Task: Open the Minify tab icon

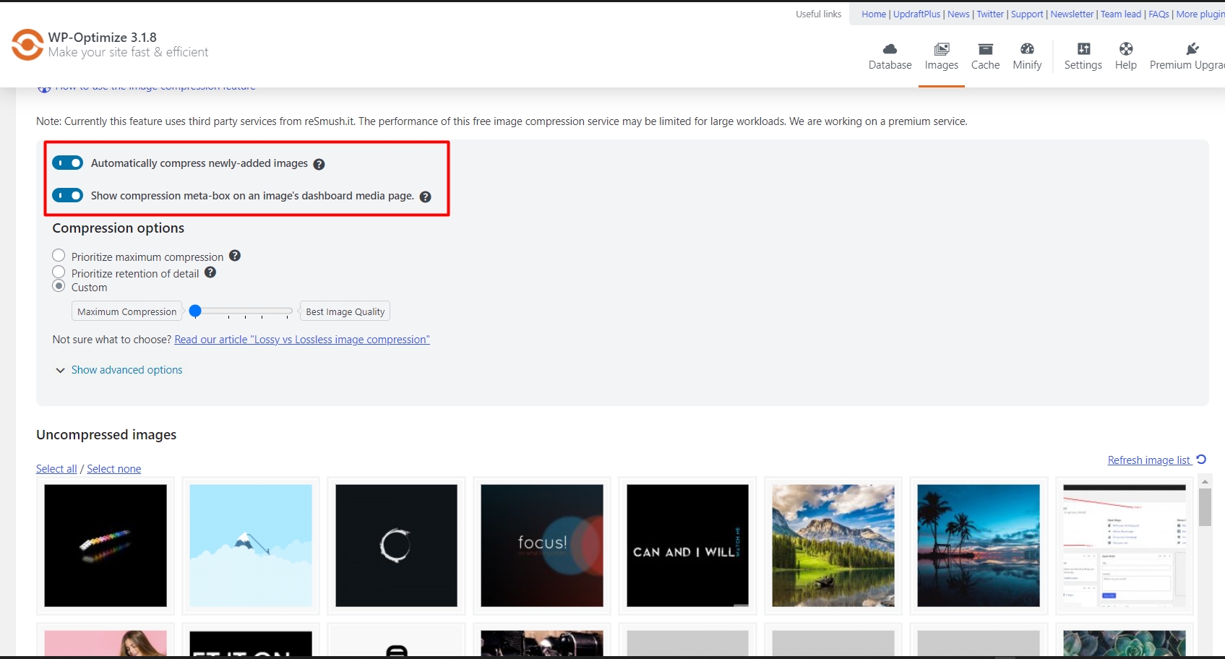Action: 1027,48
